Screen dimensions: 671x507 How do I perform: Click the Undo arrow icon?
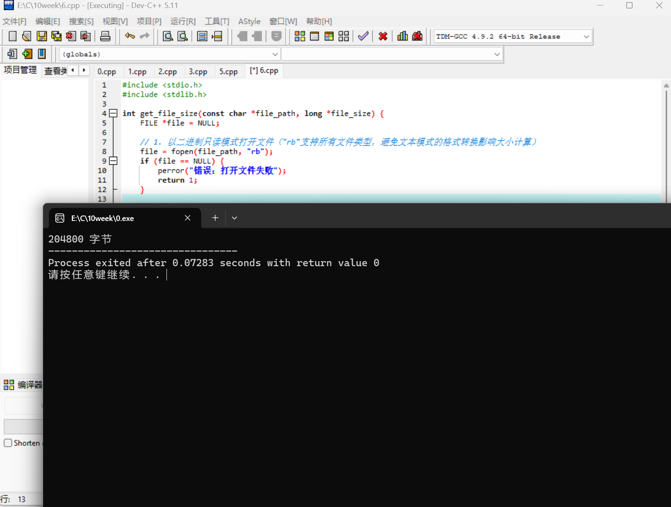coord(130,36)
